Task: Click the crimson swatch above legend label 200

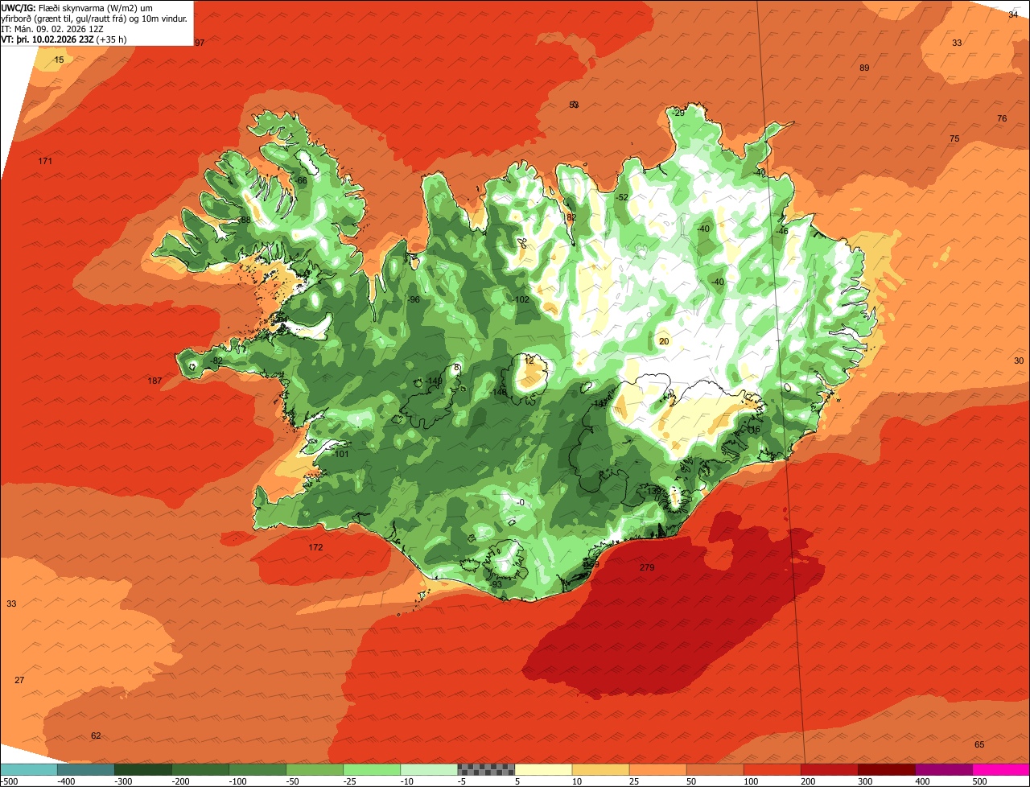Action: point(830,769)
